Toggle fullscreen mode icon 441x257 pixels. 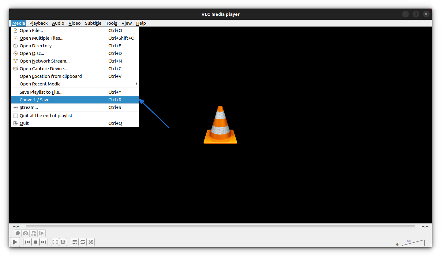coord(55,242)
